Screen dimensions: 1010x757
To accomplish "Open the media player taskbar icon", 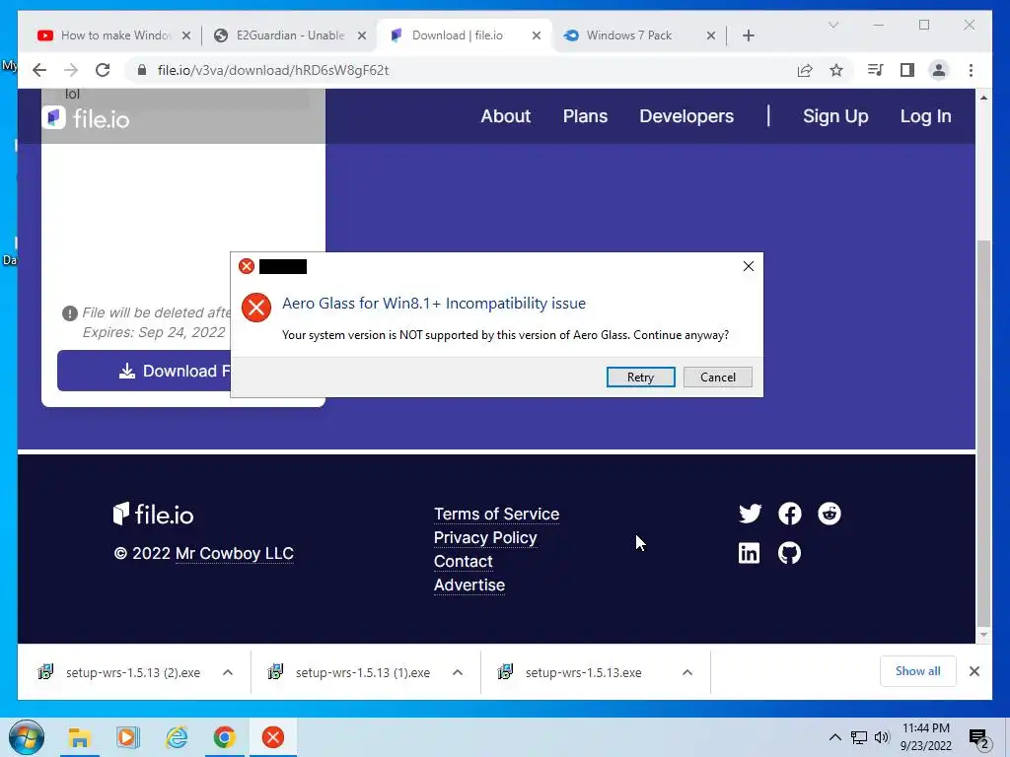I will [x=127, y=737].
